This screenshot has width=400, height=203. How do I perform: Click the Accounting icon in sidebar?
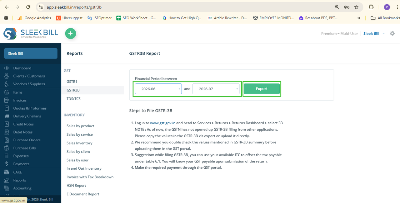(x=7, y=188)
